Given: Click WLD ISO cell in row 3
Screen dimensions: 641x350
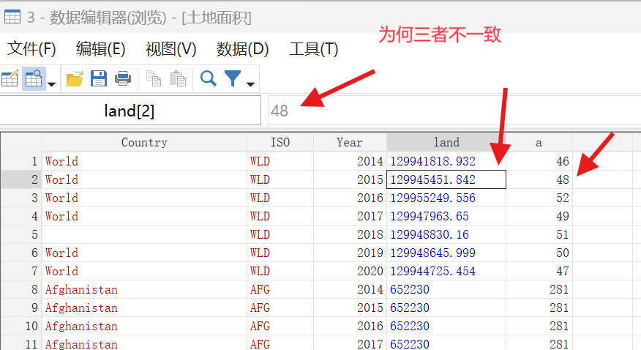Looking at the screenshot, I should tap(280, 198).
